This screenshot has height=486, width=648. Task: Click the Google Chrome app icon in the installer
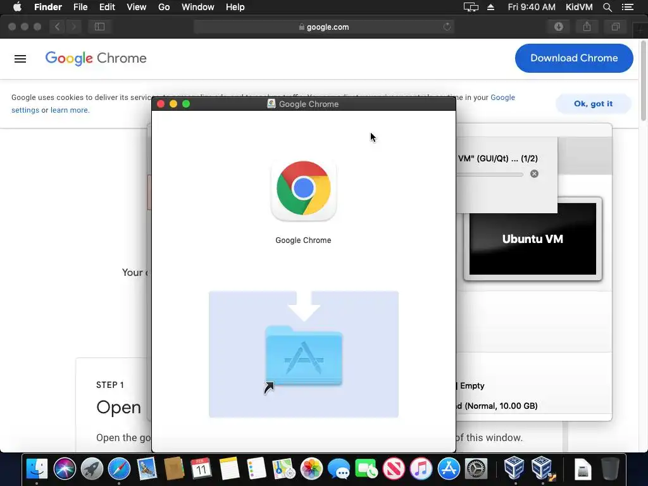[303, 189]
